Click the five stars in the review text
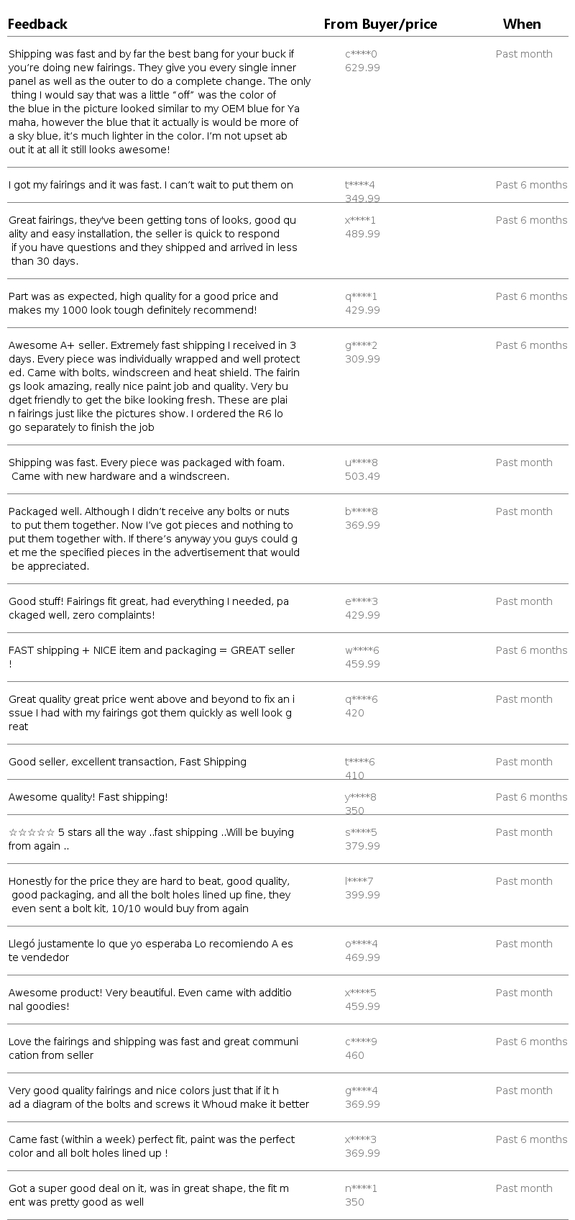The image size is (575, 1220). [32, 832]
